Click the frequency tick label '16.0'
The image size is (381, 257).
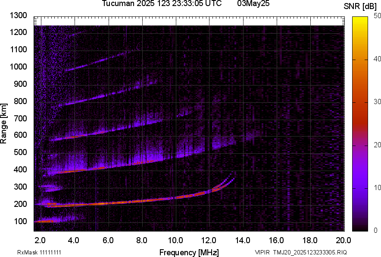click(x=276, y=241)
